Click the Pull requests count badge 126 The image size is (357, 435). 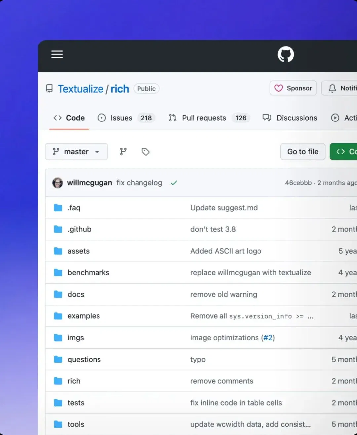[x=241, y=118]
